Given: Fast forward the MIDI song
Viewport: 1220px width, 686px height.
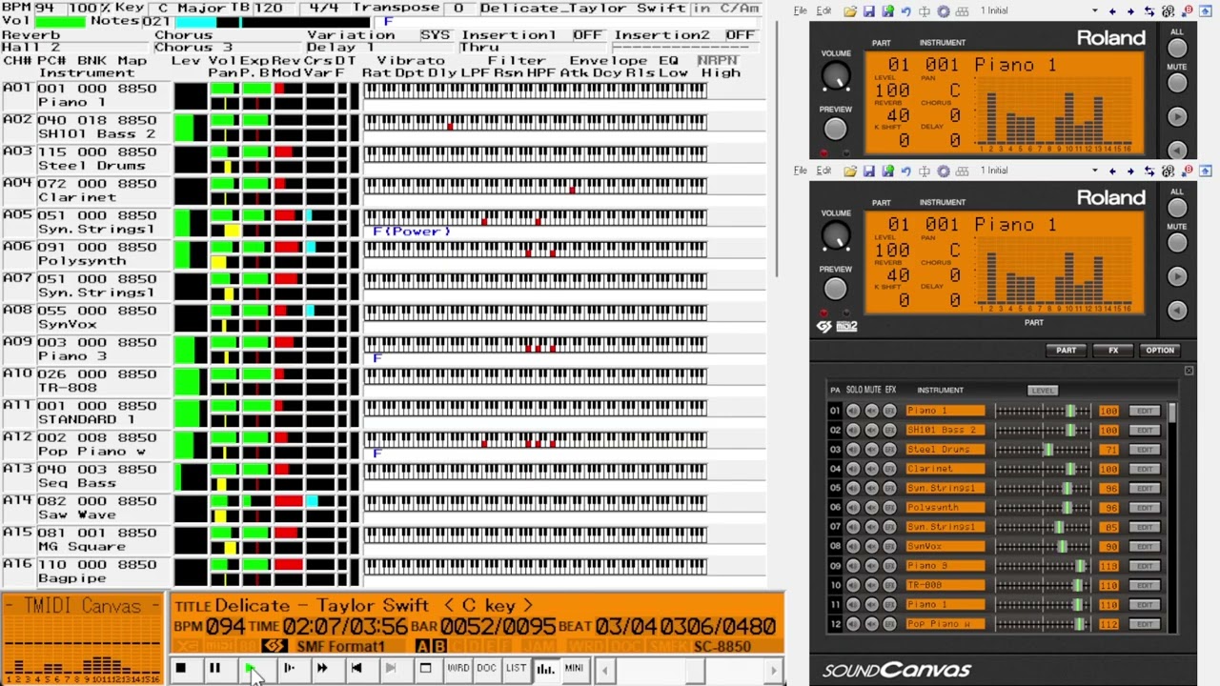Looking at the screenshot, I should click(321, 669).
